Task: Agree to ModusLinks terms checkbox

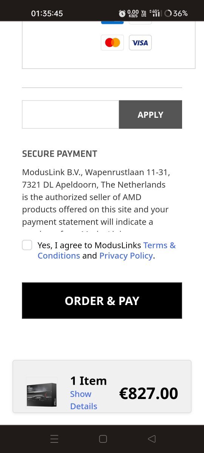Action: coord(27,245)
